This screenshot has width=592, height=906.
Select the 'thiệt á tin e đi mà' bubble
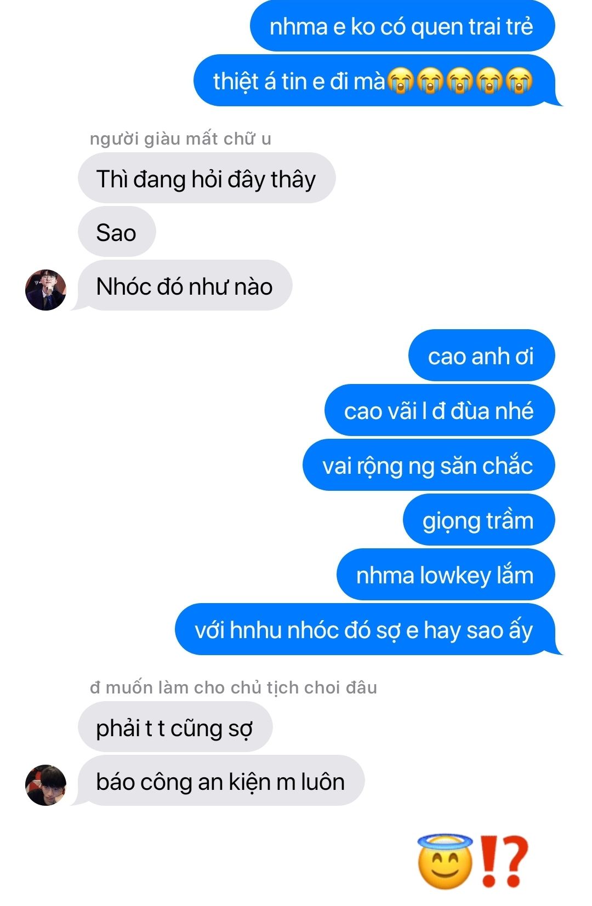(378, 81)
